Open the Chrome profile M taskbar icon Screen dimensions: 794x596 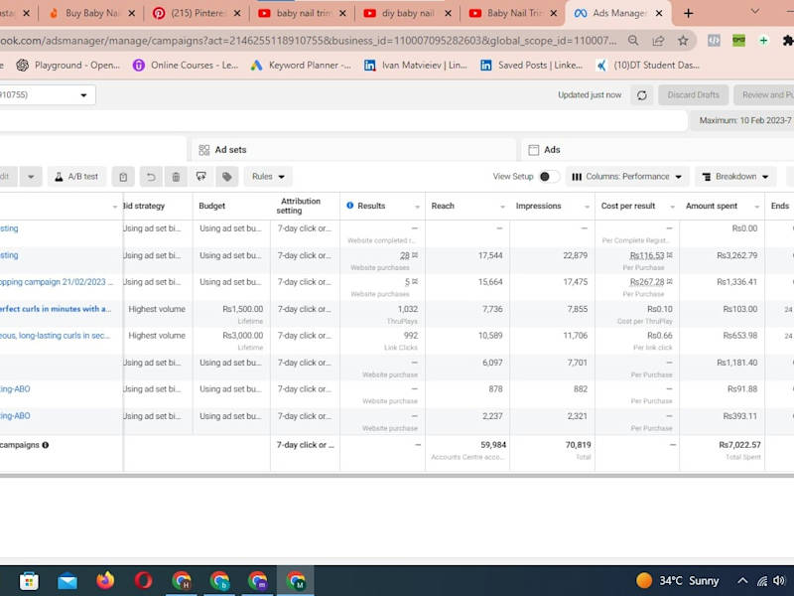(x=296, y=581)
